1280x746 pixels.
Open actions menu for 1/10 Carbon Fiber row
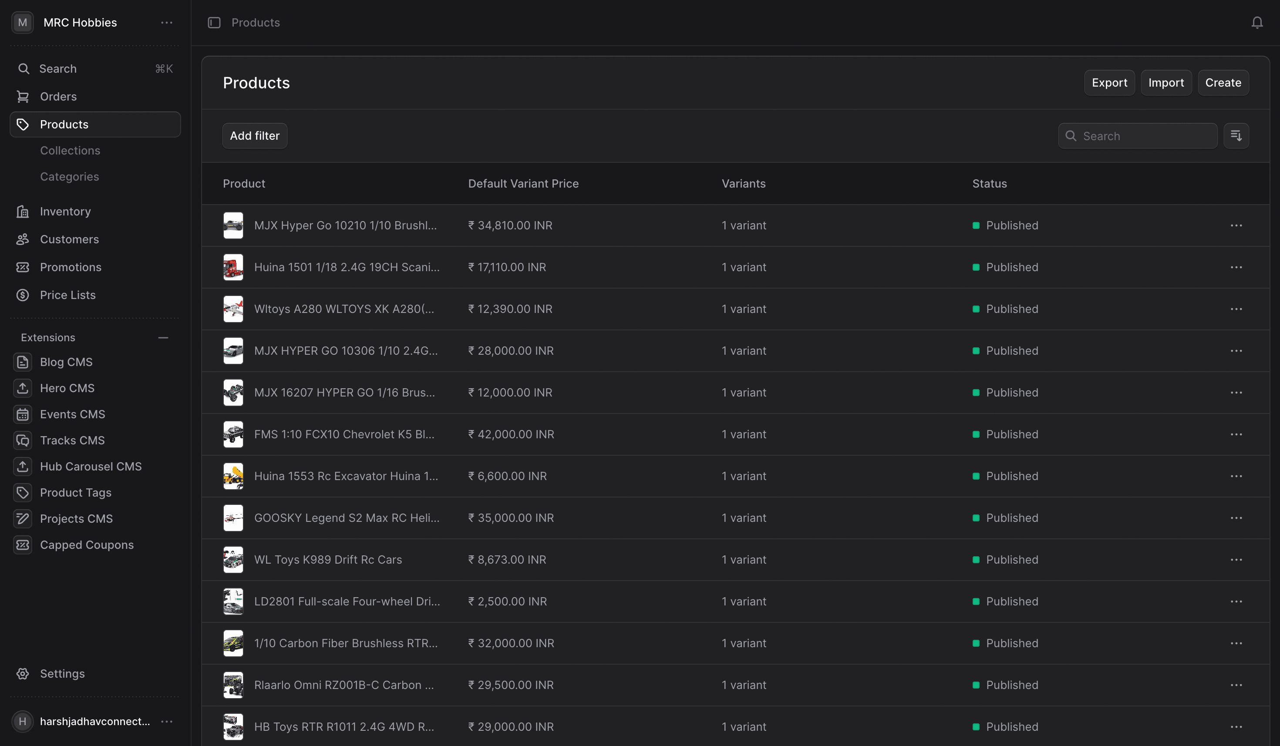pyautogui.click(x=1236, y=643)
